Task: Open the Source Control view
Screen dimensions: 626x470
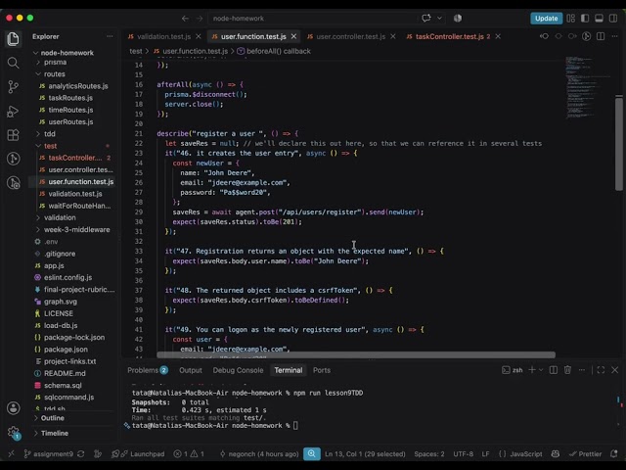Action: tap(13, 87)
